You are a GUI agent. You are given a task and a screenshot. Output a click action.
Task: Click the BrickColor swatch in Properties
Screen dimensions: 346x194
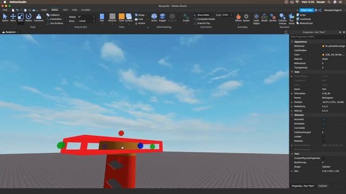click(323, 46)
